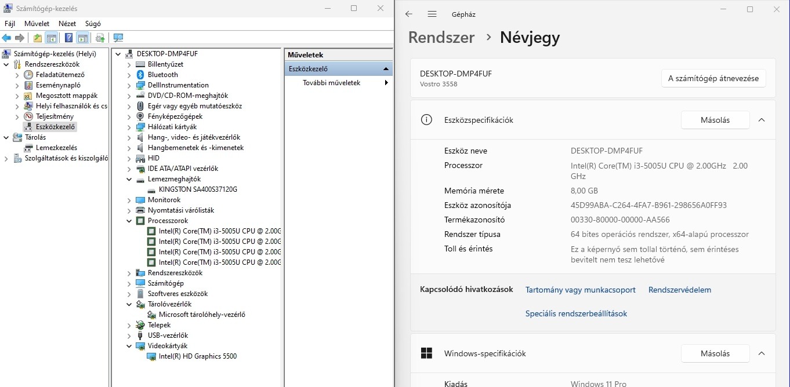Select Teljesítmény in the left tree
This screenshot has width=790, height=387.
55,116
